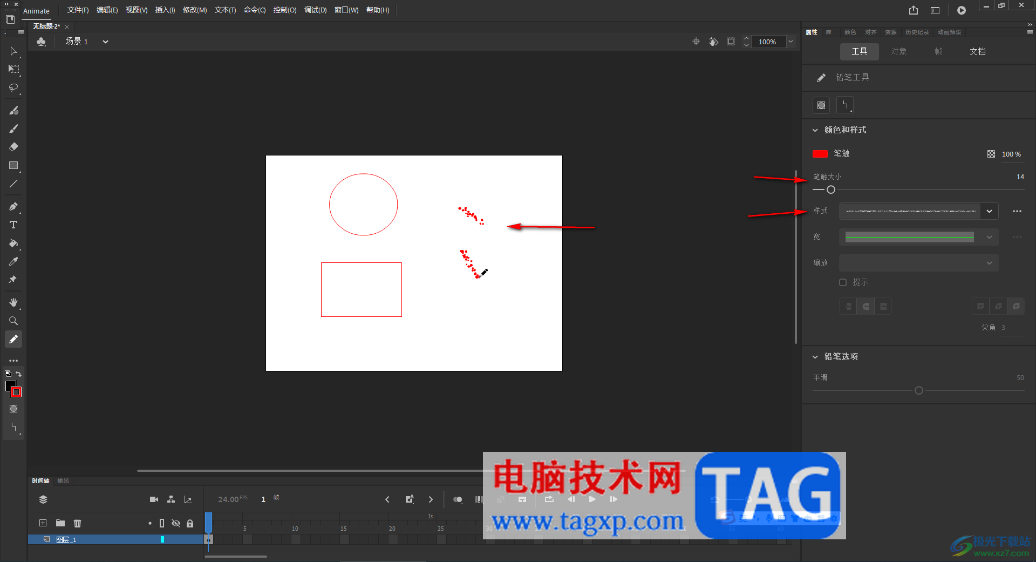This screenshot has width=1036, height=562.
Task: Open the Quick Share and publish icon
Action: [x=914, y=10]
